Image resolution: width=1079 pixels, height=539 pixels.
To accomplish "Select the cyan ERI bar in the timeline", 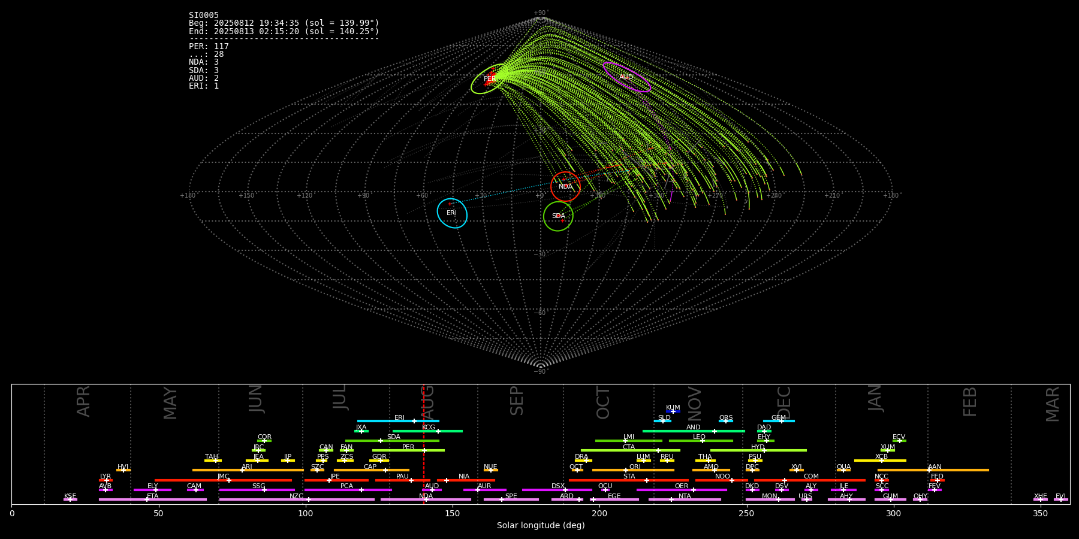I will (x=398, y=421).
